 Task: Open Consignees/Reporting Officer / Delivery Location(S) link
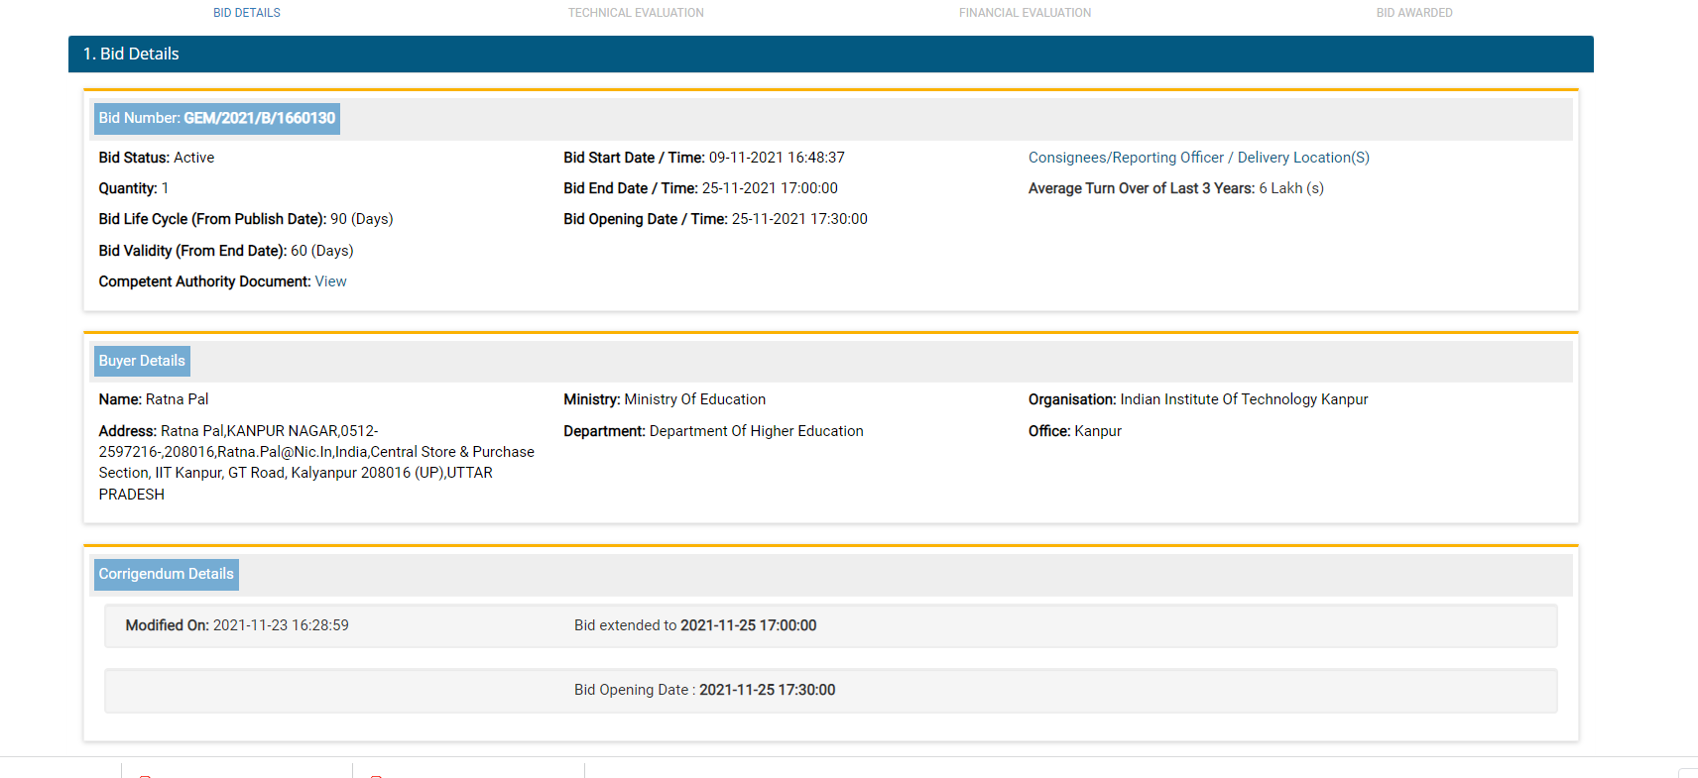coord(1198,158)
